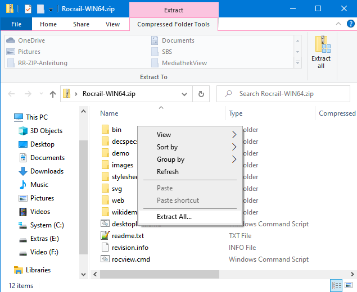Select 3D Objects in the navigation pane

(46, 131)
